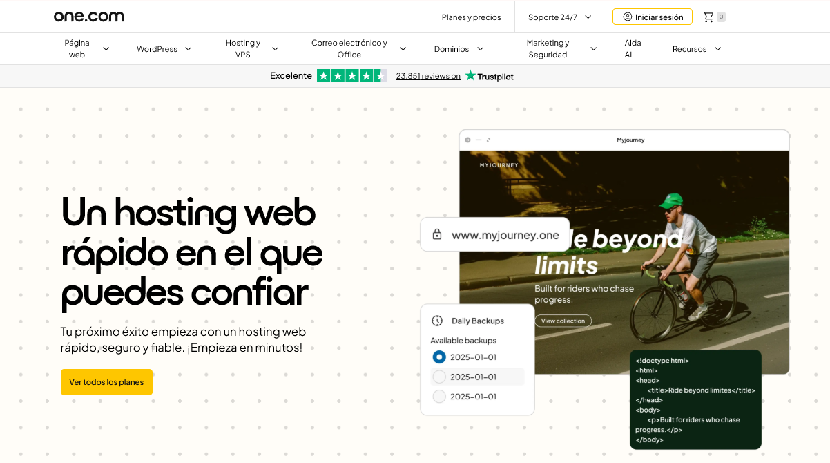Click the clock icon next to Daily Backups
This screenshot has width=830, height=463.
pos(436,320)
